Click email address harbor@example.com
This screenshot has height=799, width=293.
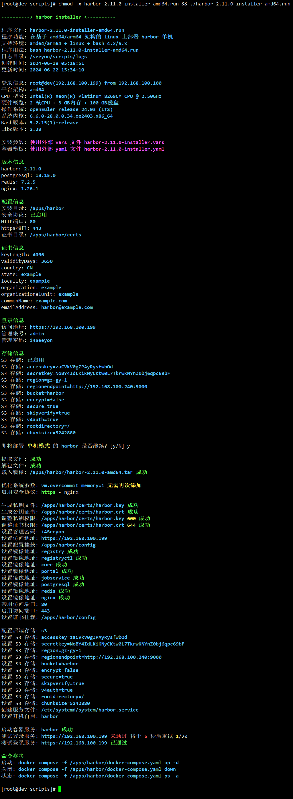point(67,307)
